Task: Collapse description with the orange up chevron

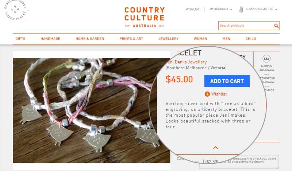Action: click(x=215, y=147)
